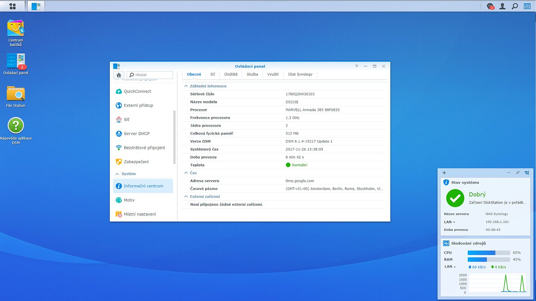Switch to the Síť tab
This screenshot has width=536, height=301.
point(213,74)
